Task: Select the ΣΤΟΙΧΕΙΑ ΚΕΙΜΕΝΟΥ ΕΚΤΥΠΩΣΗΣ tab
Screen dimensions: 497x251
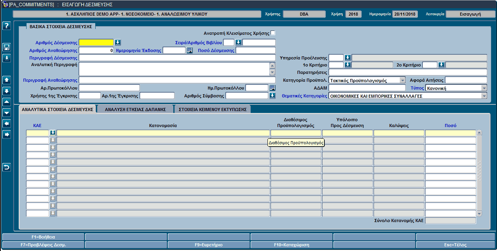Action: [x=213, y=109]
